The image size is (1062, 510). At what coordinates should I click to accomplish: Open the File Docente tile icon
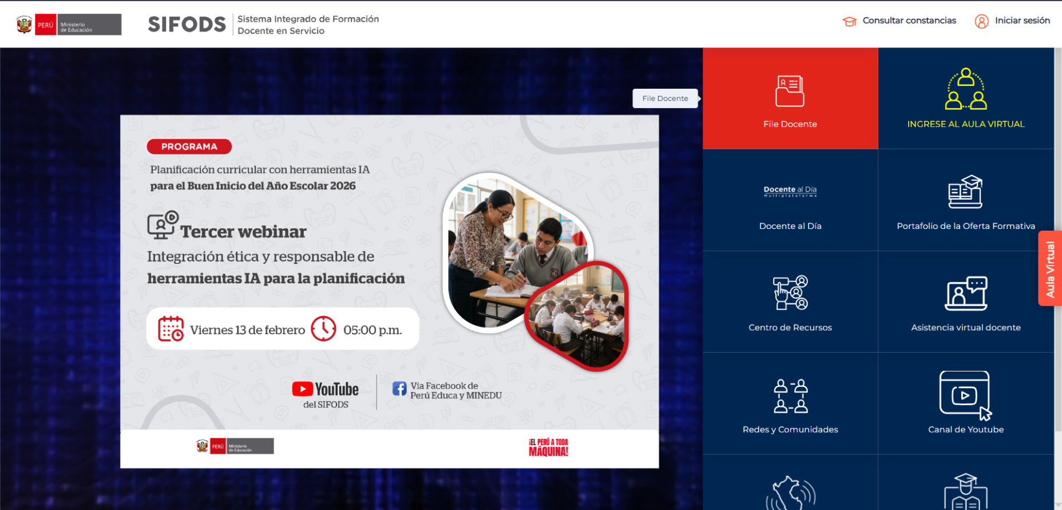point(790,92)
